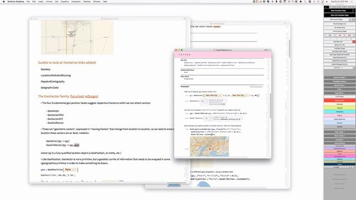The image size is (356, 200).
Task: Click the date and time in menu bar
Action: 339,1
